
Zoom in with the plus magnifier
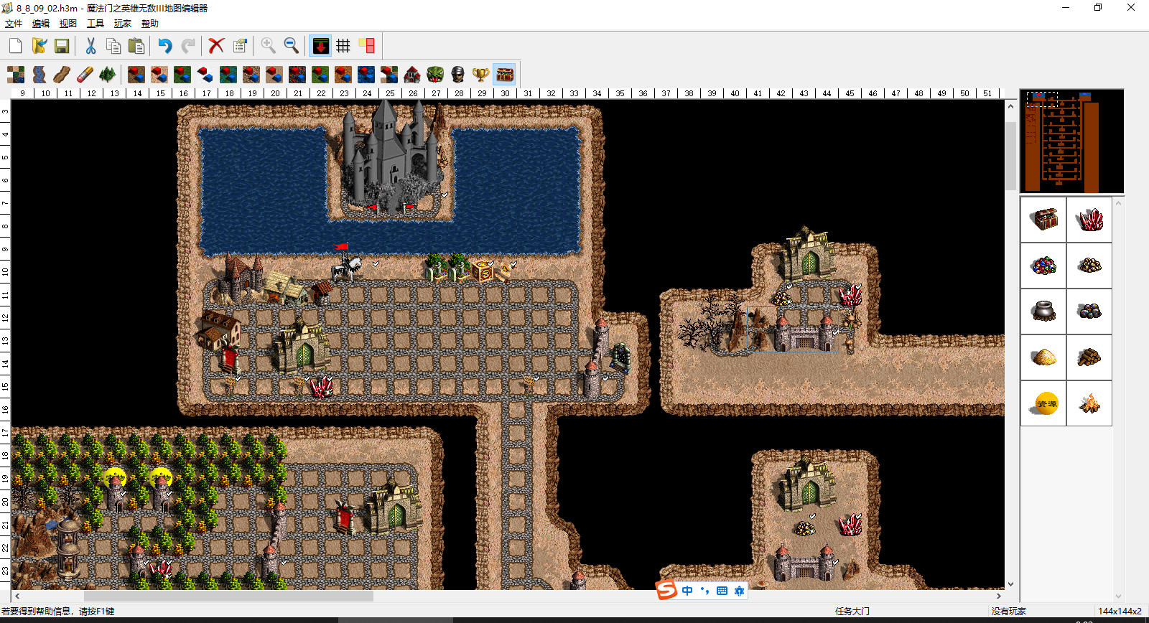click(269, 46)
